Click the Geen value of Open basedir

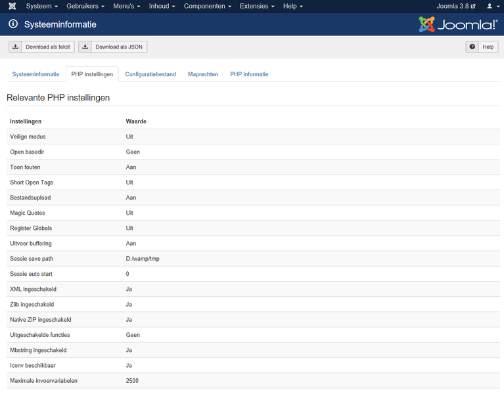(x=133, y=152)
